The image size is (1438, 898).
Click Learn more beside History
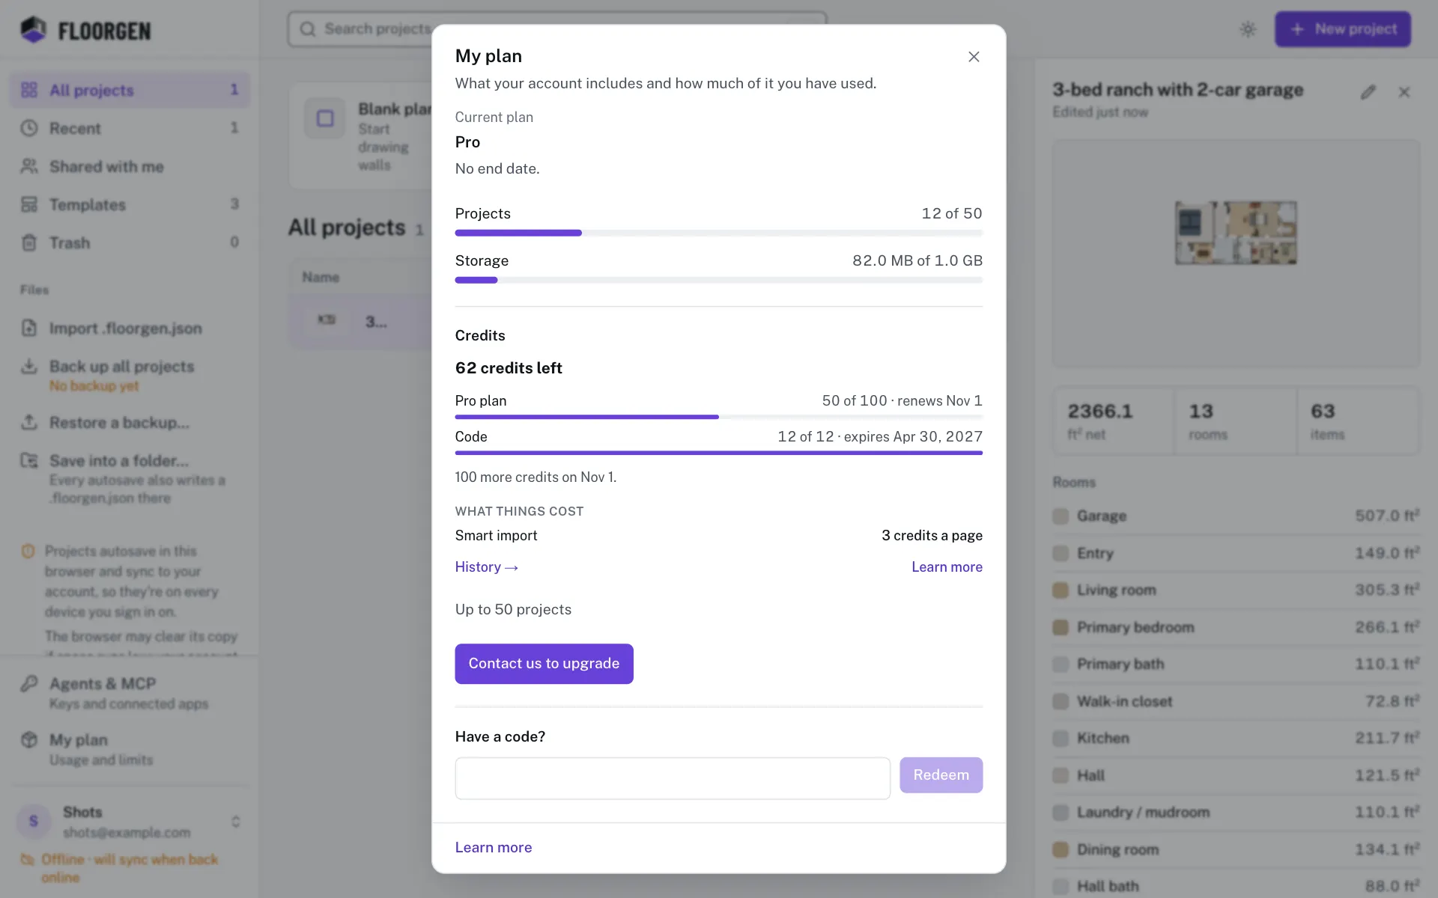pos(947,567)
